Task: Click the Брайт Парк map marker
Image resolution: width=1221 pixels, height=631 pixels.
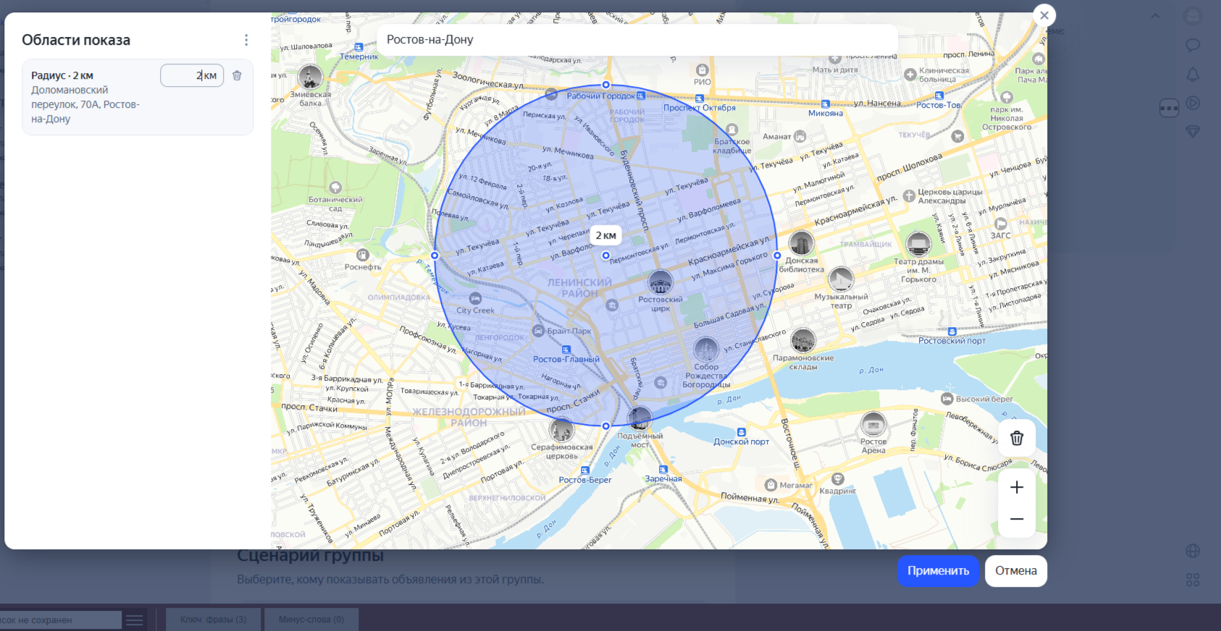Action: pos(538,331)
